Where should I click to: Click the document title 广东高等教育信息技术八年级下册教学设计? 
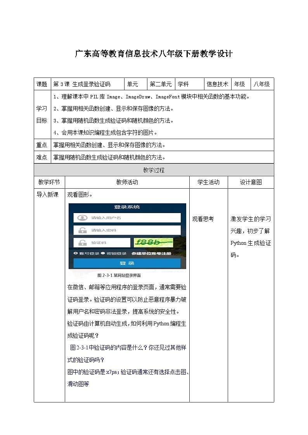click(x=154, y=54)
